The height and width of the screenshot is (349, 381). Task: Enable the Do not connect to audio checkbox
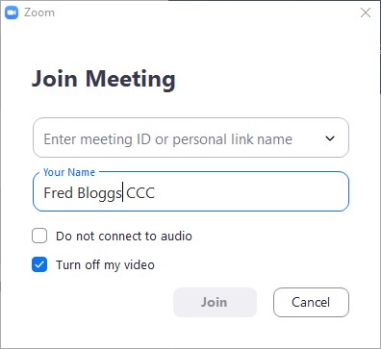pyautogui.click(x=39, y=236)
